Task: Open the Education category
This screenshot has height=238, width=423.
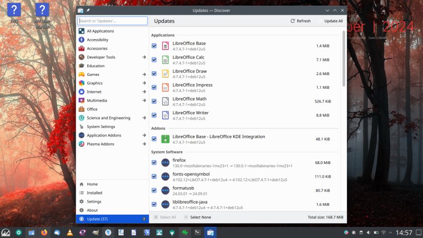Action: tap(95, 66)
